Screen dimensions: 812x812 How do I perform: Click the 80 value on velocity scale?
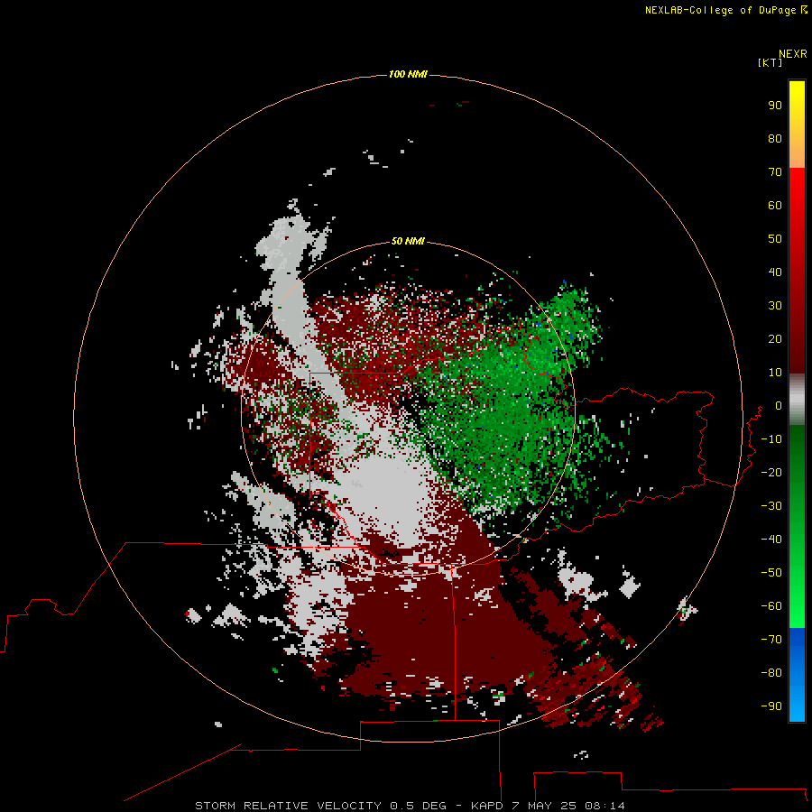click(775, 139)
